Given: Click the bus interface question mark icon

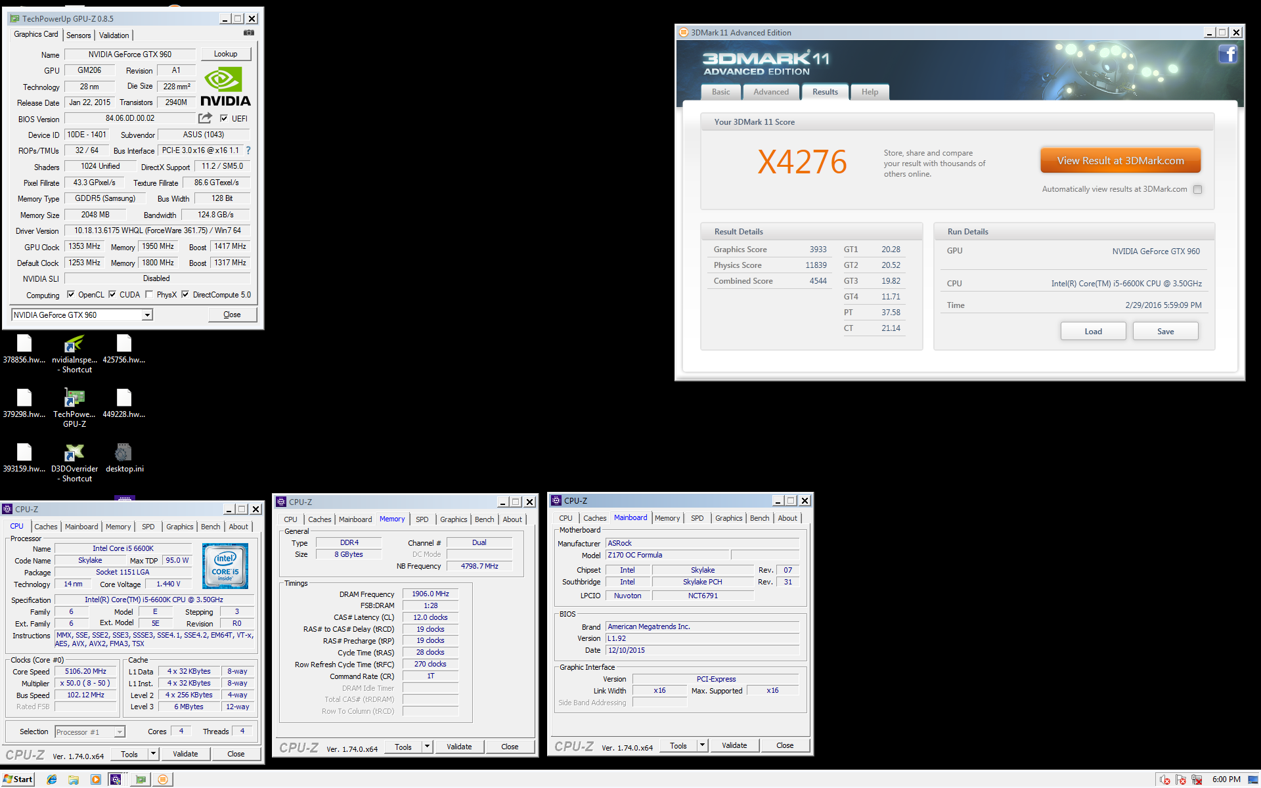Looking at the screenshot, I should (x=248, y=150).
